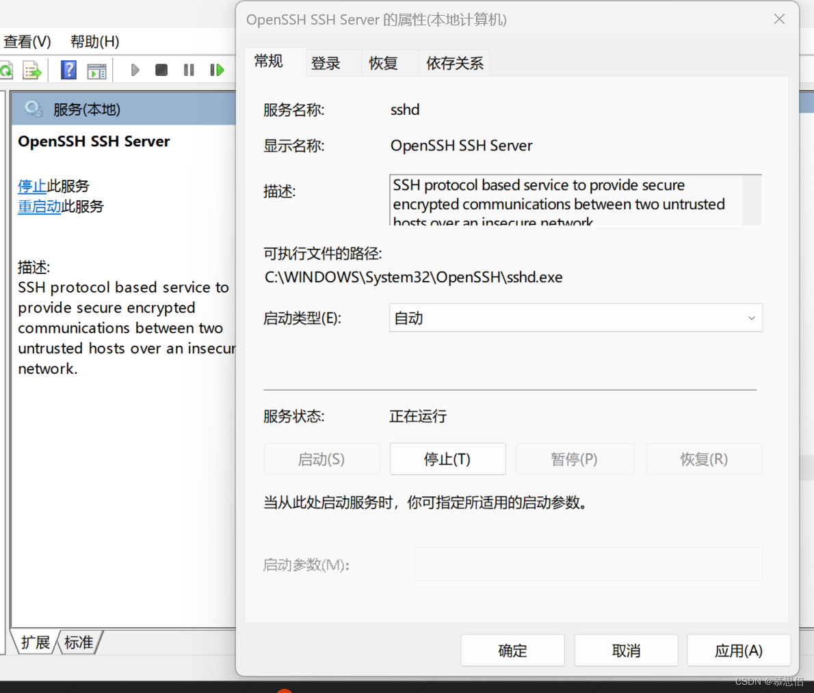Select the 扩展 view tab at bottom
814x693 pixels.
[36, 642]
